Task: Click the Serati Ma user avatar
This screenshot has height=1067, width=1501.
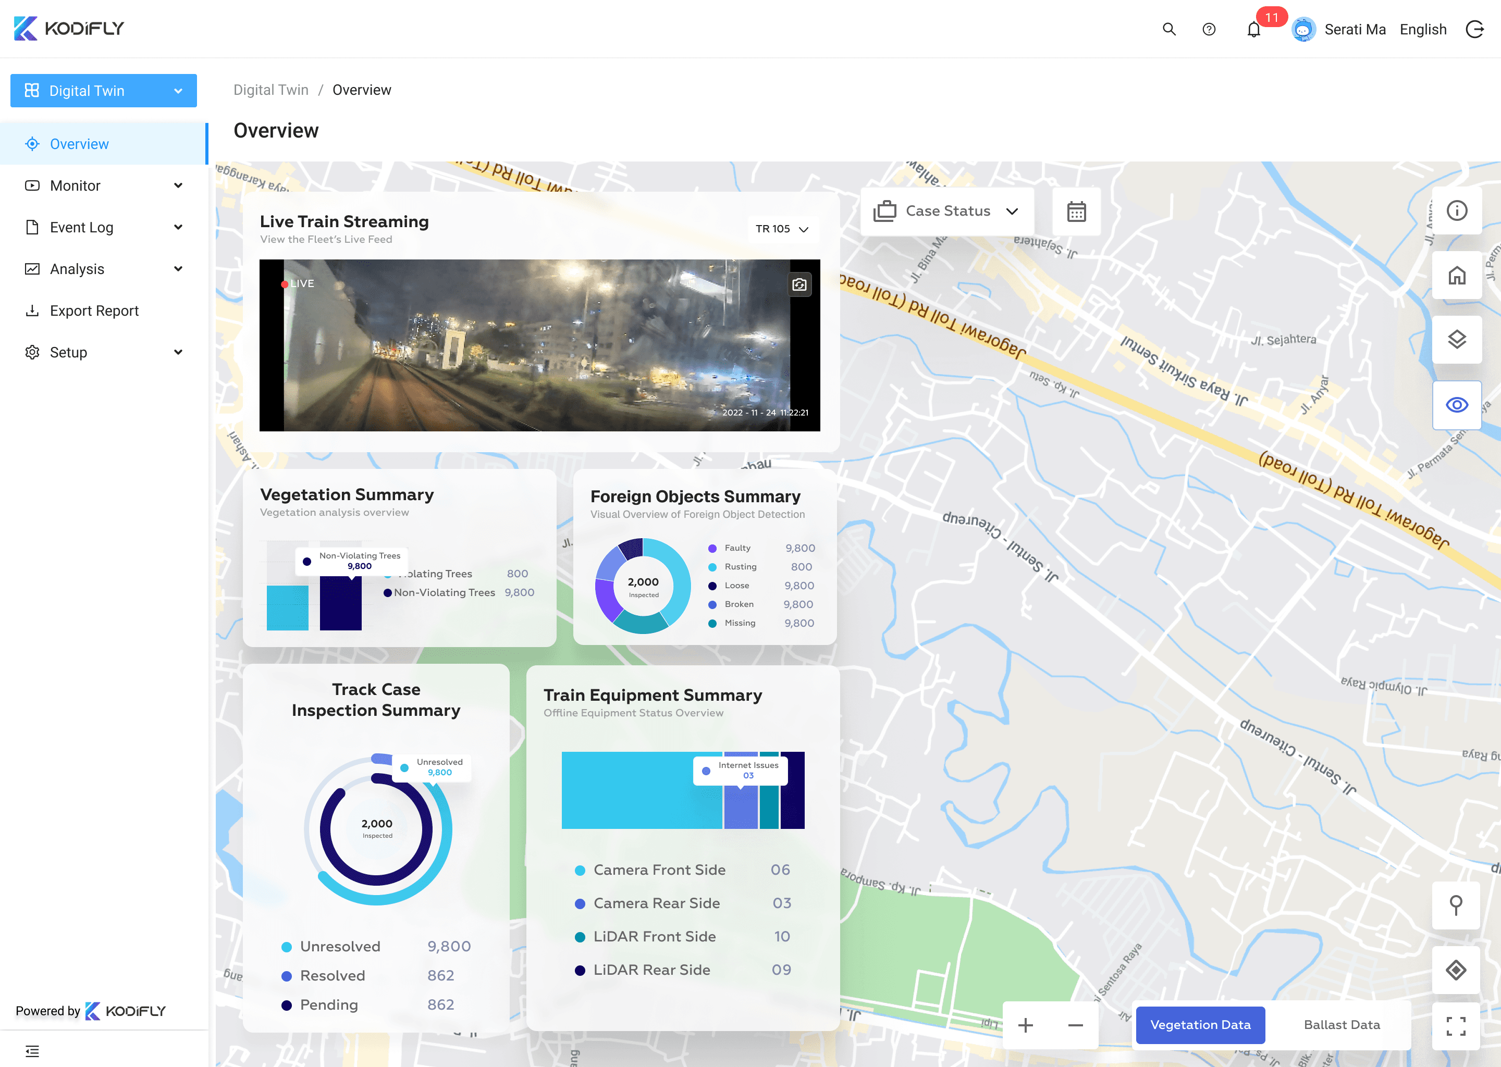Action: pyautogui.click(x=1303, y=29)
